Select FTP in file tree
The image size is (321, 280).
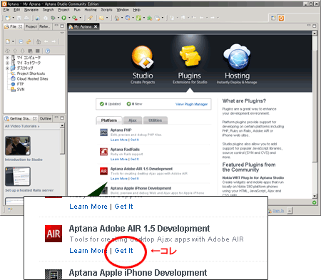point(20,84)
